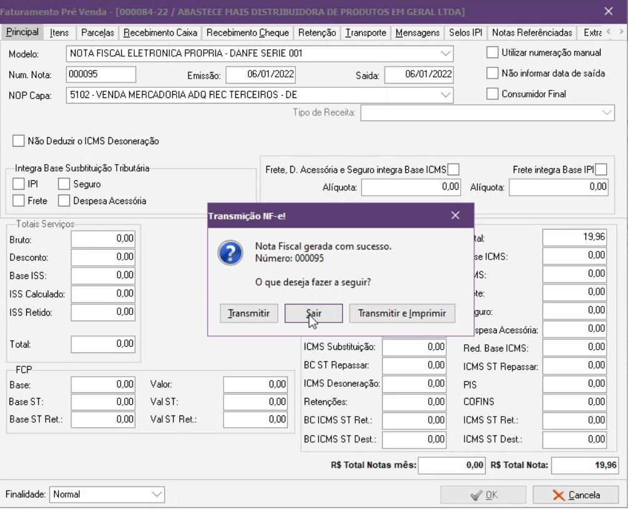Go to the Transporte tab
Screen dimensions: 628x509
click(x=366, y=32)
